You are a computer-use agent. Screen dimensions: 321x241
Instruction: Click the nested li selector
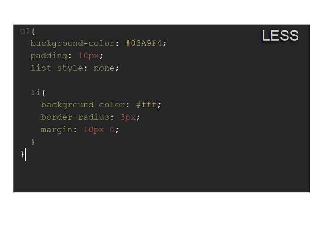pyautogui.click(x=35, y=92)
